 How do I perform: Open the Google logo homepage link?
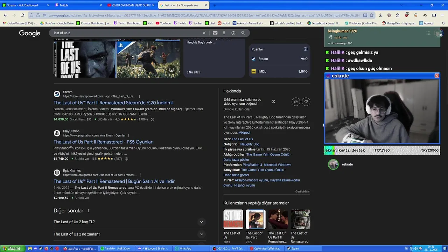click(x=30, y=33)
